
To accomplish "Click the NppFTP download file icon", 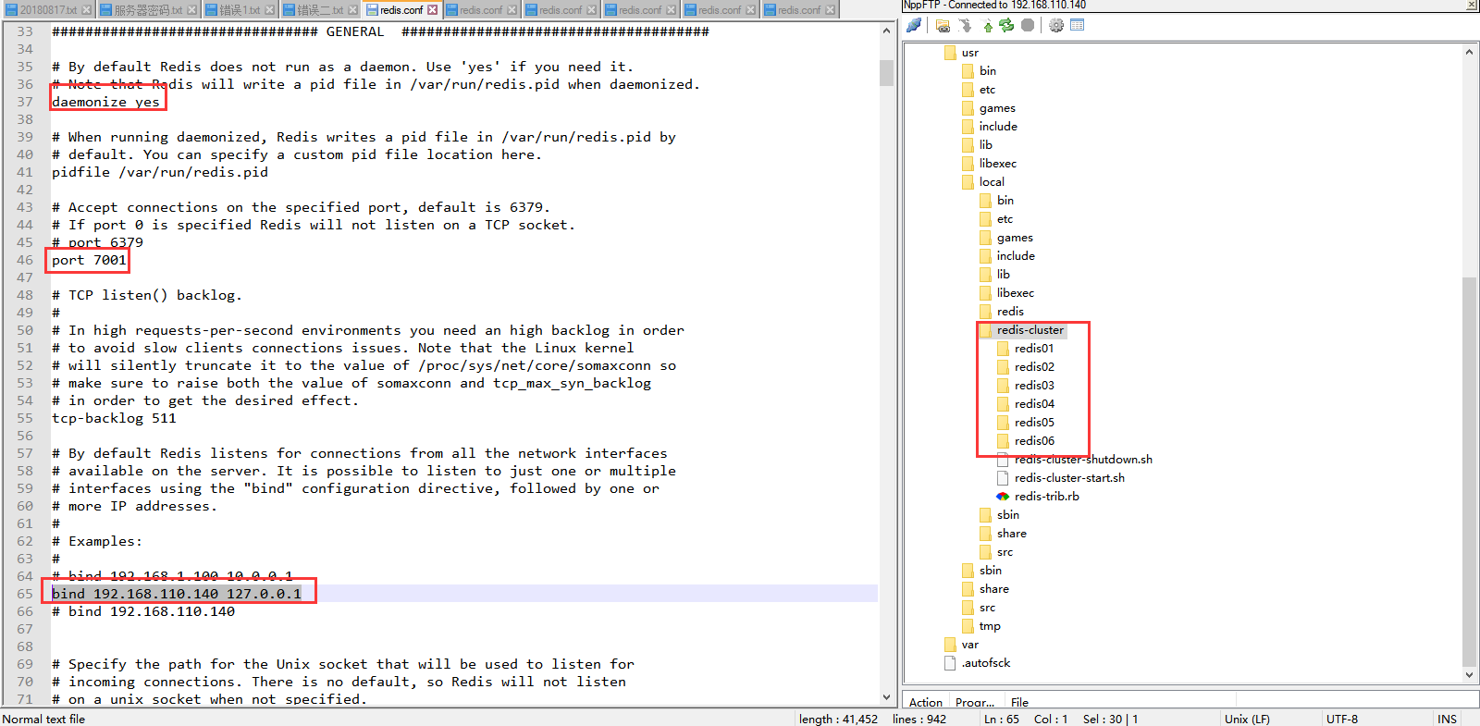I will point(966,25).
